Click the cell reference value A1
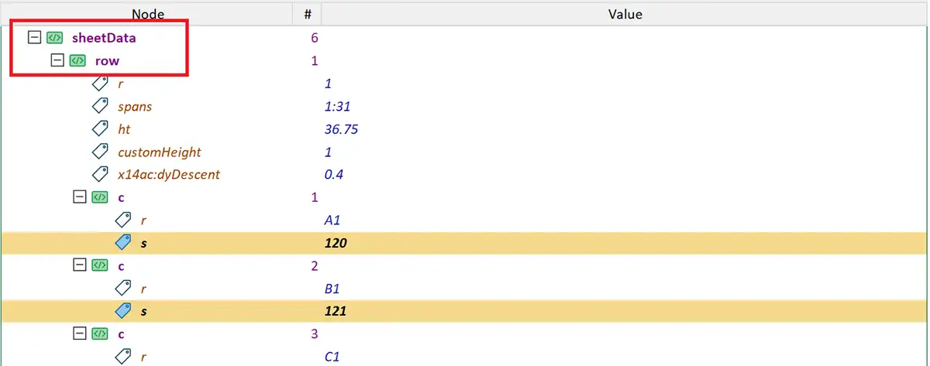 click(x=332, y=221)
